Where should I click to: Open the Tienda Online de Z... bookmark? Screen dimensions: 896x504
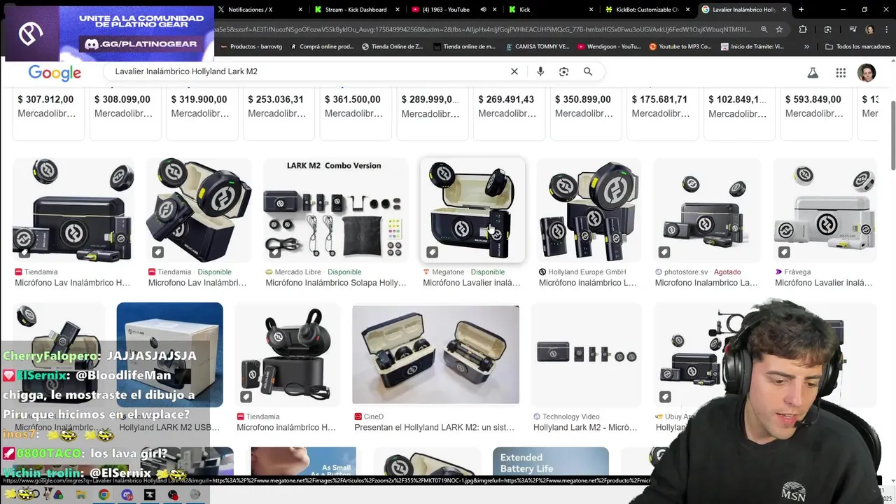[393, 46]
